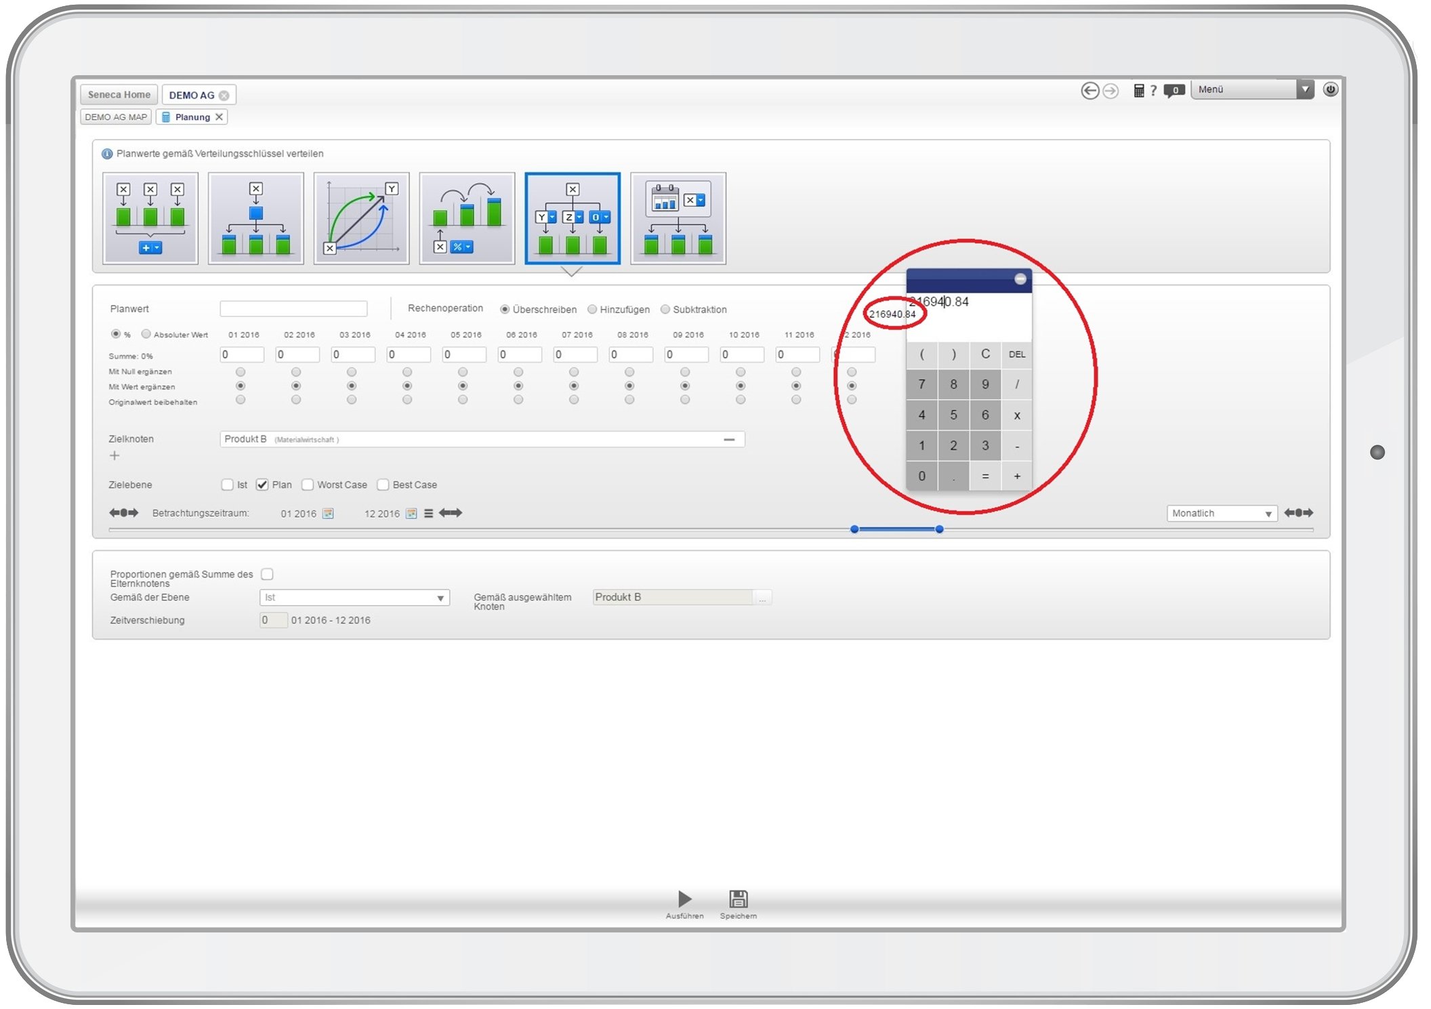1431x1009 pixels.
Task: Enable the Worst Case checkbox
Action: 308,485
